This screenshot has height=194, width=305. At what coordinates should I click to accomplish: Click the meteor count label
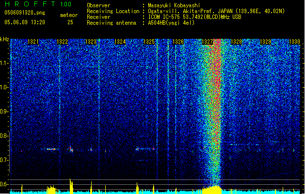click(69, 15)
